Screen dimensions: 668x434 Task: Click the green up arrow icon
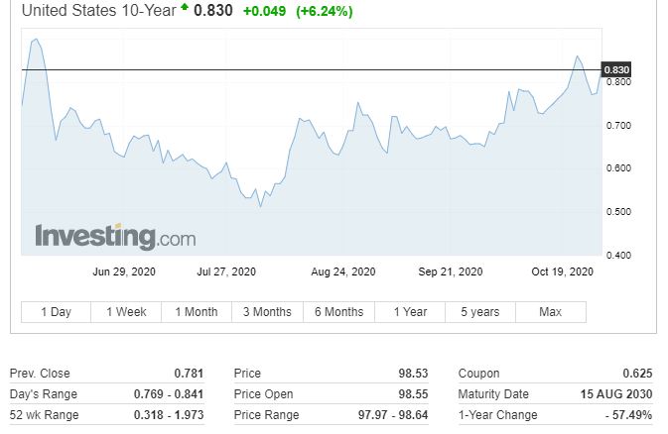(x=184, y=9)
